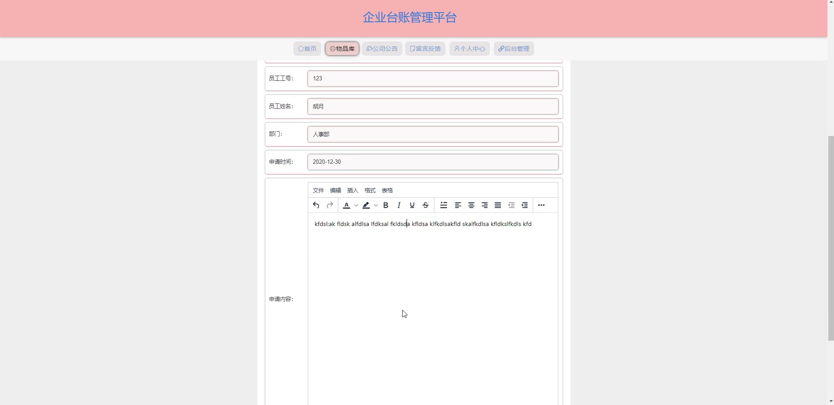Justify the text

tap(498, 205)
